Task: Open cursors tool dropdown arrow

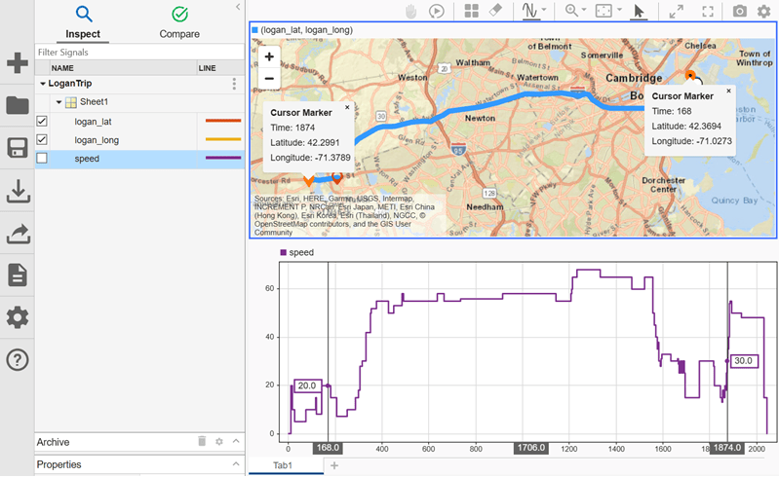Action: coord(544,10)
